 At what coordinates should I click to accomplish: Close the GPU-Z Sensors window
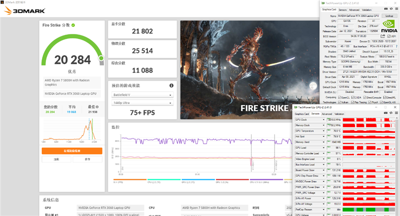[395, 107]
